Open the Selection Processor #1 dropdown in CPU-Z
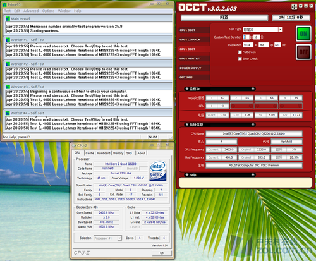The height and width of the screenshot is (261, 316). (x=119, y=238)
